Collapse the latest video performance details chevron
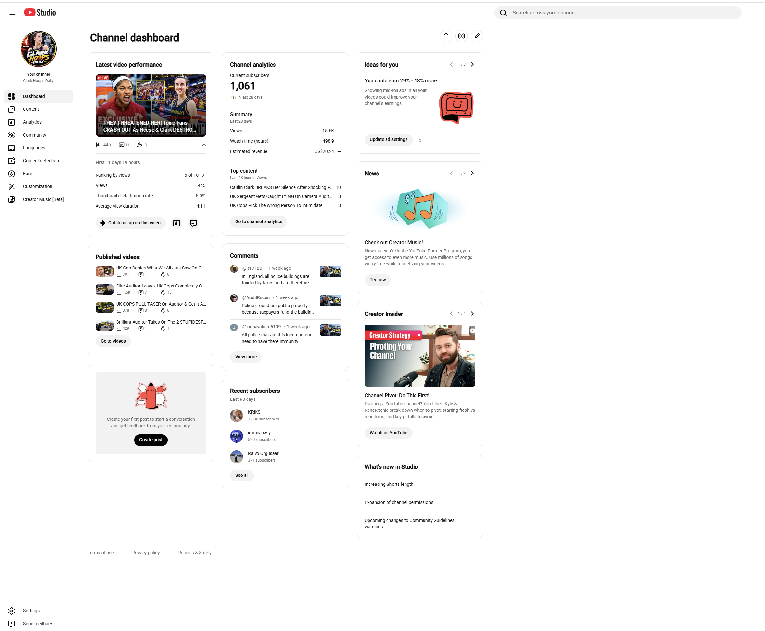The height and width of the screenshot is (631, 765). 203,145
